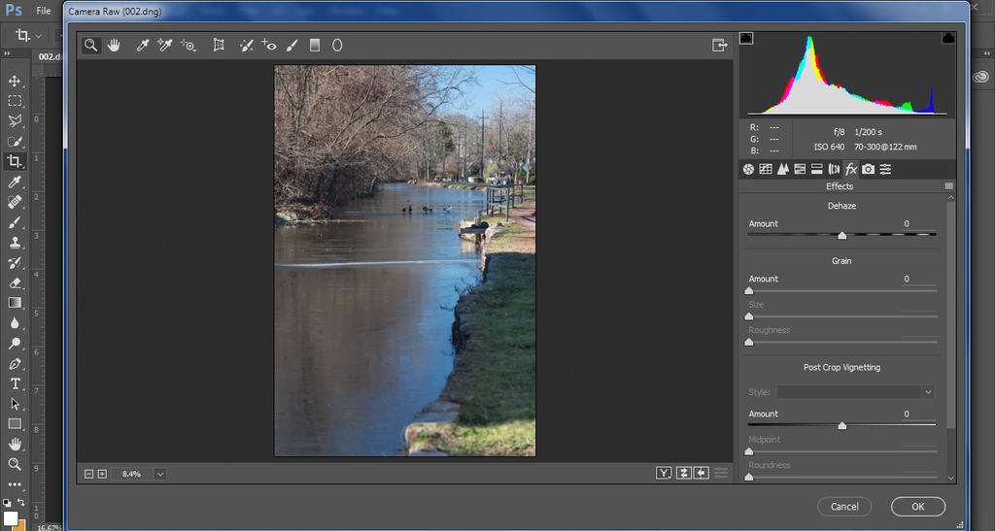Toggle the highlight clipping warning
Screen dimensions: 995x531
(x=947, y=38)
